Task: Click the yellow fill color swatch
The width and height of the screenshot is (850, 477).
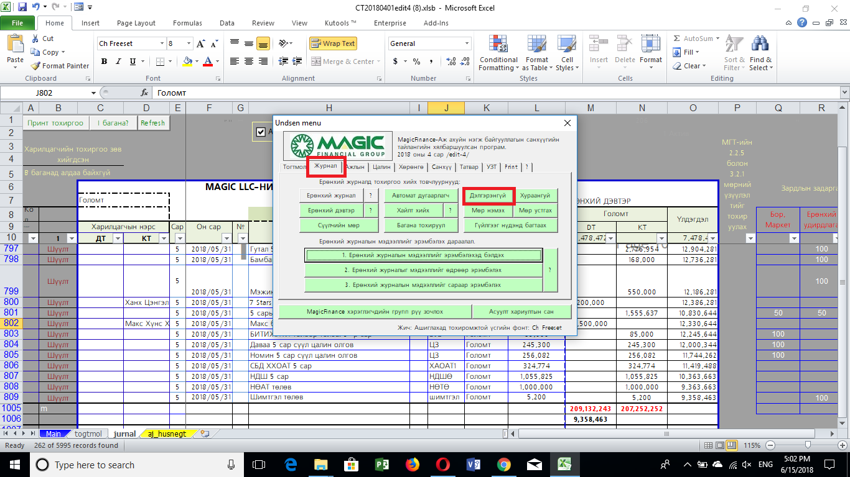Action: pyautogui.click(x=187, y=61)
